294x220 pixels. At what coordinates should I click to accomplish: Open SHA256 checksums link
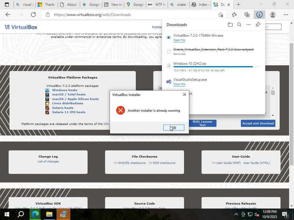coord(132,163)
